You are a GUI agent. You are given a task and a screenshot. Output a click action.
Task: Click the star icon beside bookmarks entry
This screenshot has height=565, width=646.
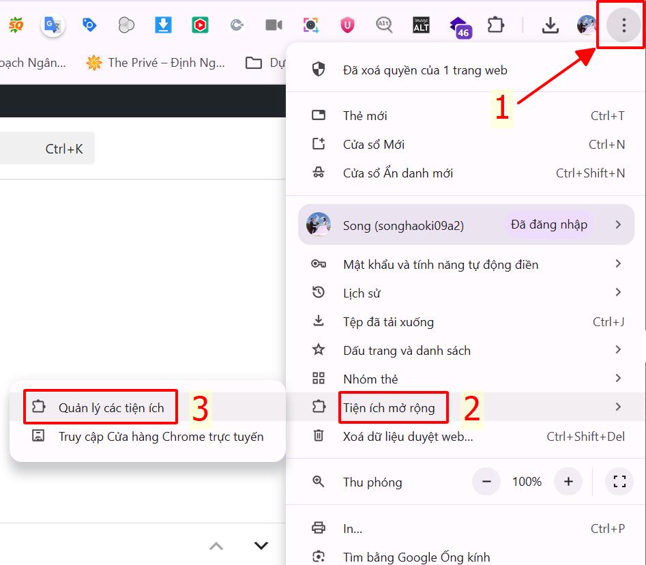[319, 350]
